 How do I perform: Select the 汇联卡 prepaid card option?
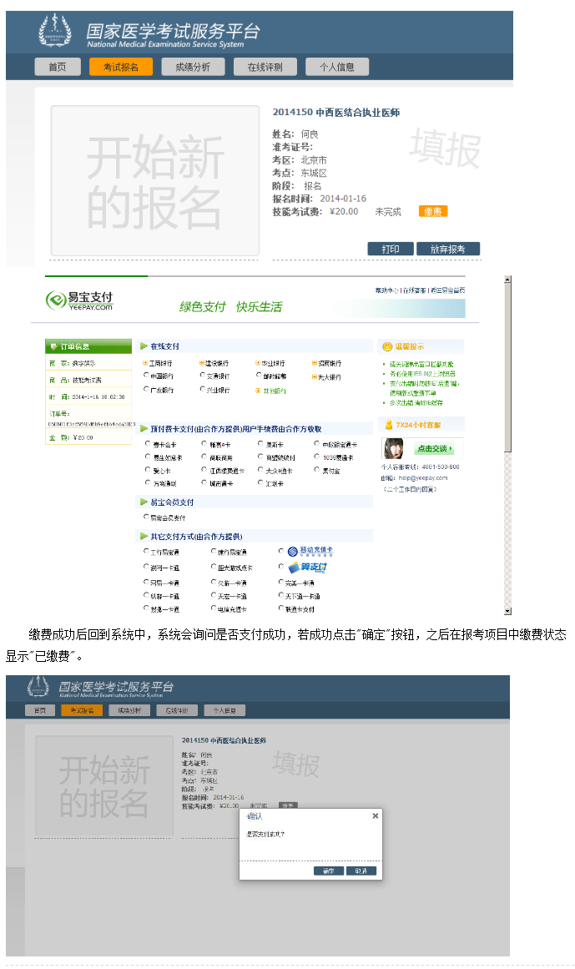pyautogui.click(x=260, y=482)
